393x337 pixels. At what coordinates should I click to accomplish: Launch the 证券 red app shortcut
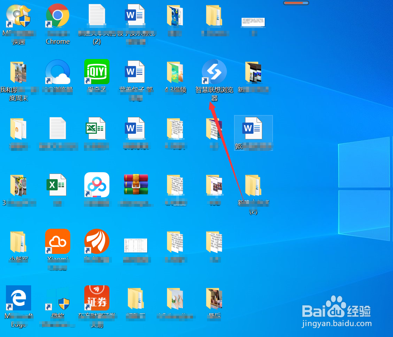click(97, 298)
